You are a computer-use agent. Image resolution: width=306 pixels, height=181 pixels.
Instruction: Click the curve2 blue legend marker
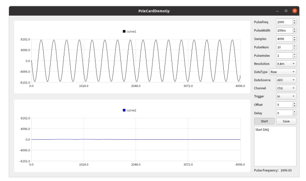(x=124, y=110)
